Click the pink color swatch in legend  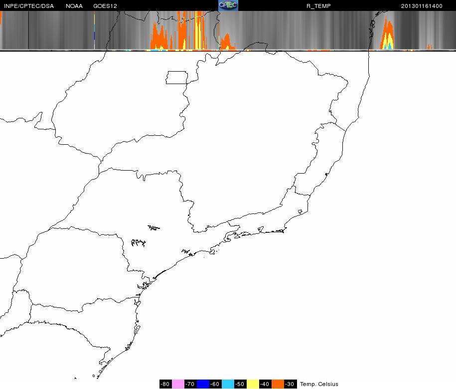click(178, 384)
